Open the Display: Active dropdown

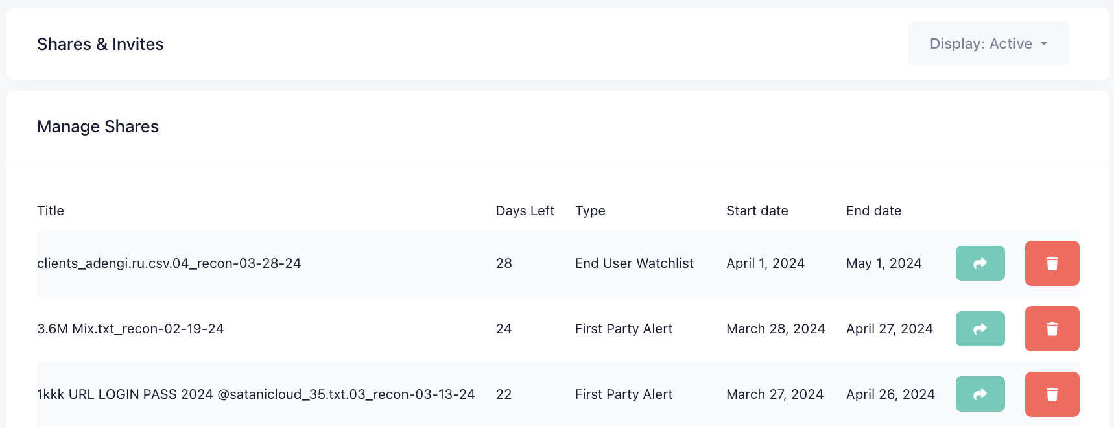[988, 43]
